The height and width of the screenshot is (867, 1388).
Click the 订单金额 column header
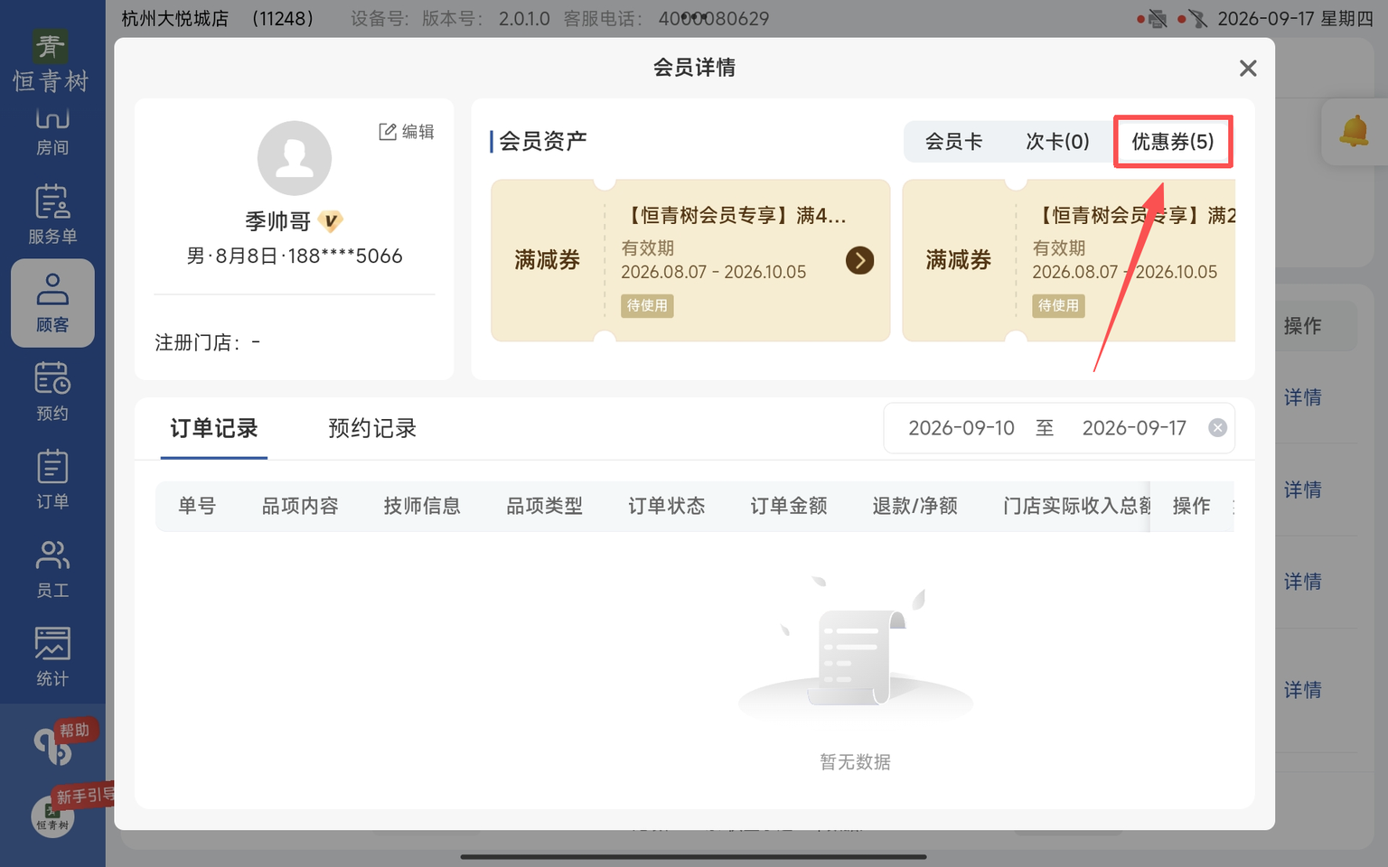(789, 506)
